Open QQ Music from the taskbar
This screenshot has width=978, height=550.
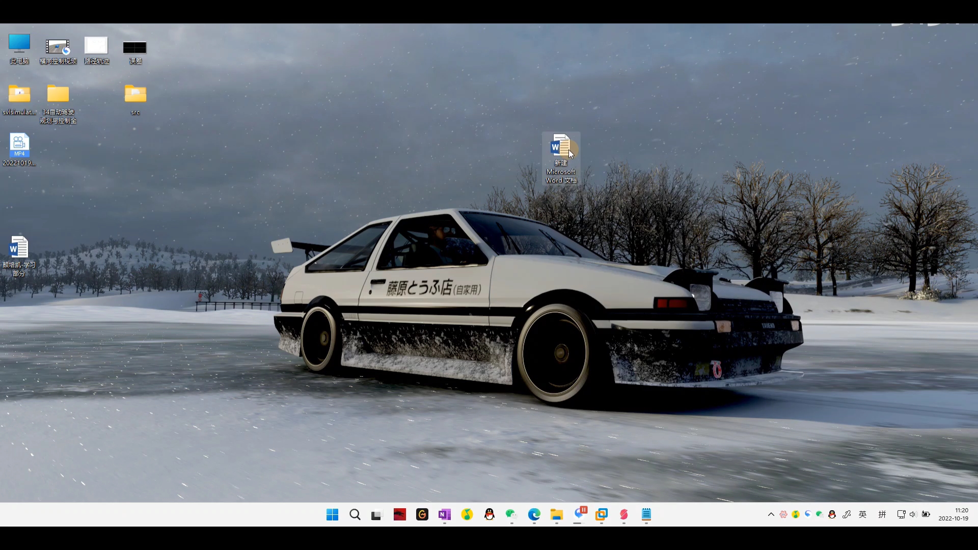(467, 515)
